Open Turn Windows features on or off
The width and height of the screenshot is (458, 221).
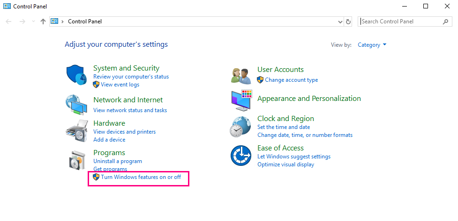(141, 177)
